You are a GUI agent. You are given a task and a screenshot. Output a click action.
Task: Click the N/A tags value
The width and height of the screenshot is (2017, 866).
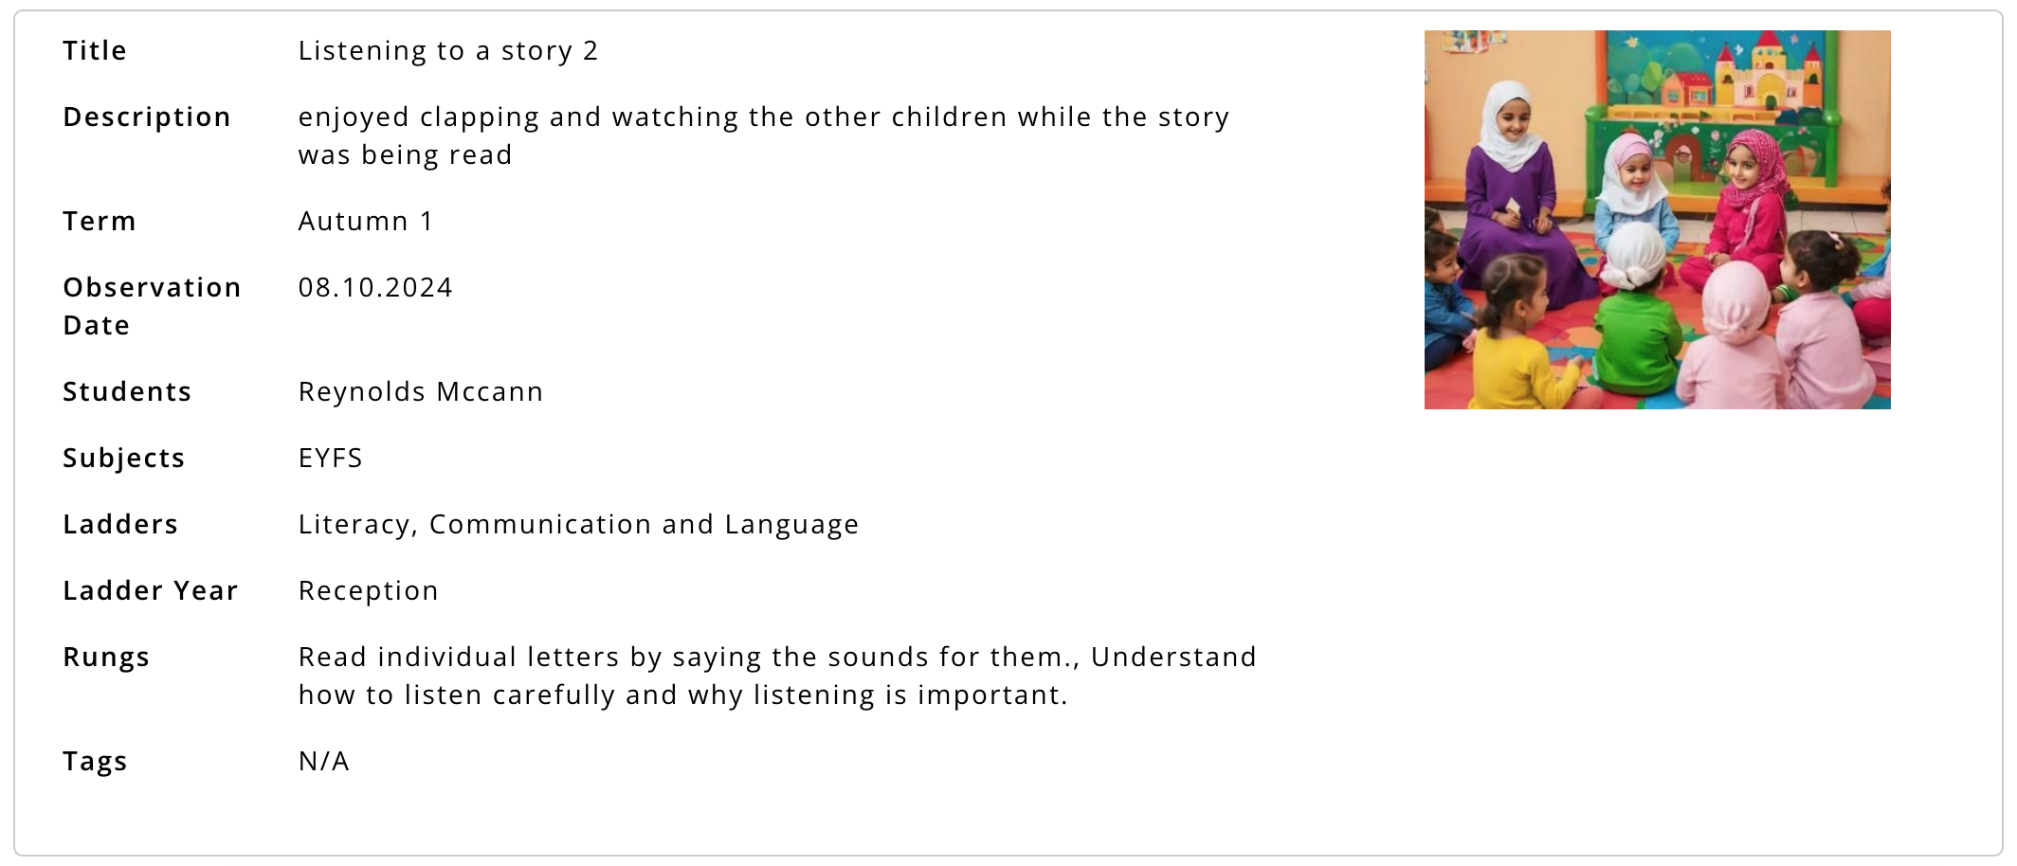324,761
